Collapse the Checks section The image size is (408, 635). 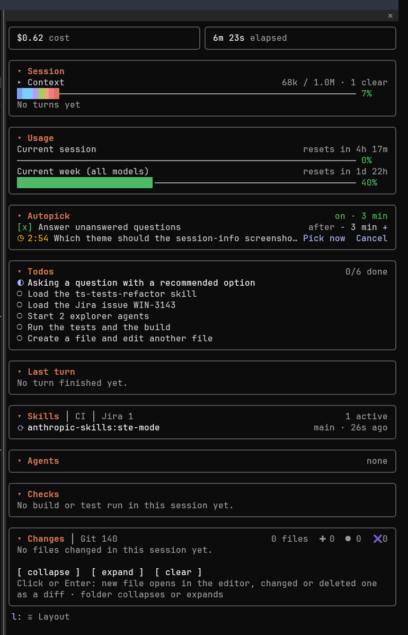(x=20, y=495)
